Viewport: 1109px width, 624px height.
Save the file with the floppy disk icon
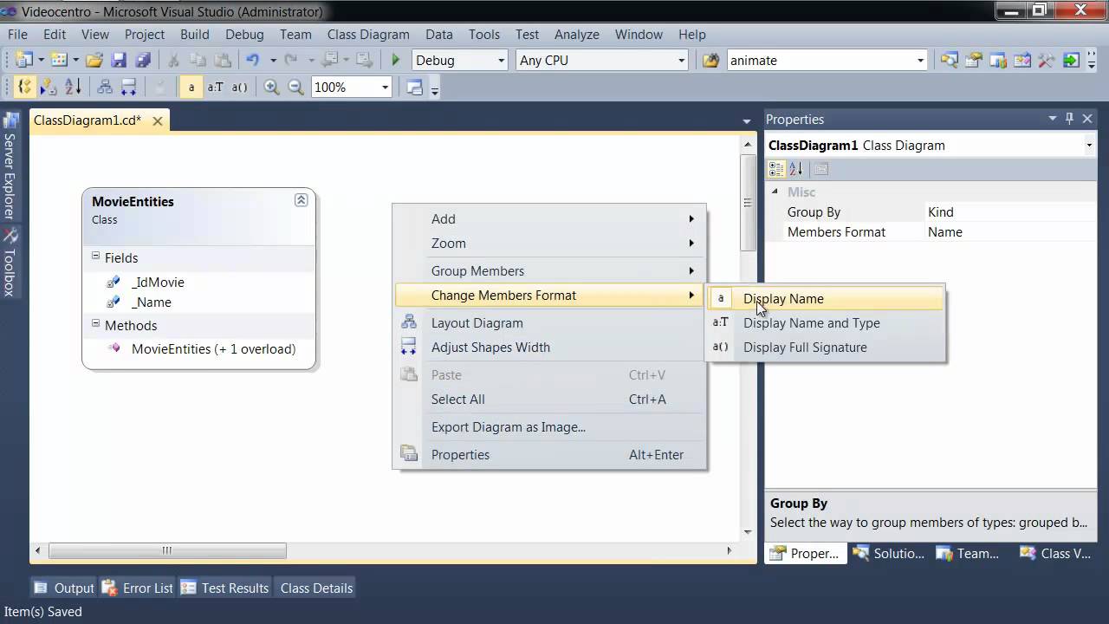120,60
